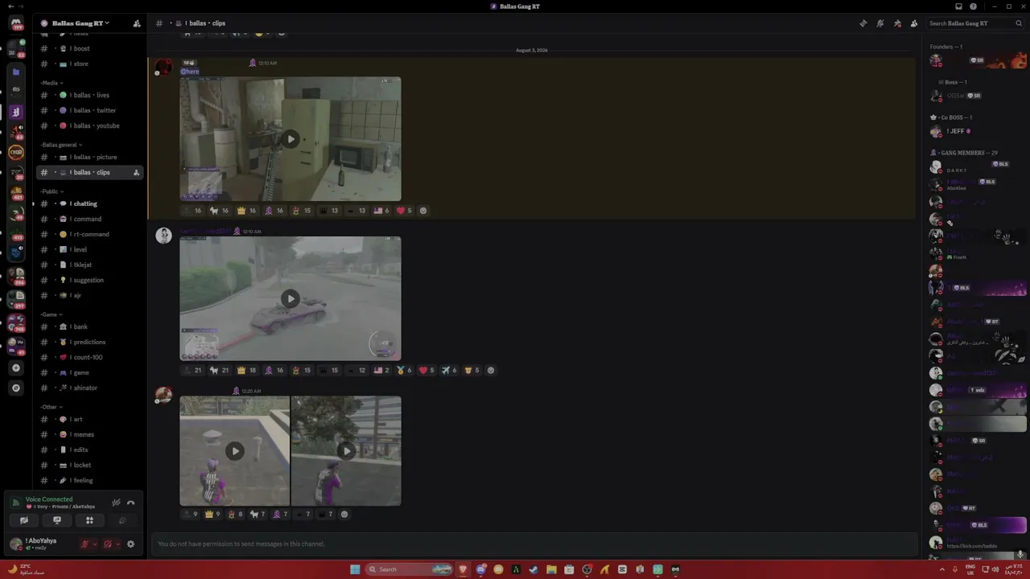This screenshot has height=579, width=1030.
Task: Open the bank channel
Action: 90,326
